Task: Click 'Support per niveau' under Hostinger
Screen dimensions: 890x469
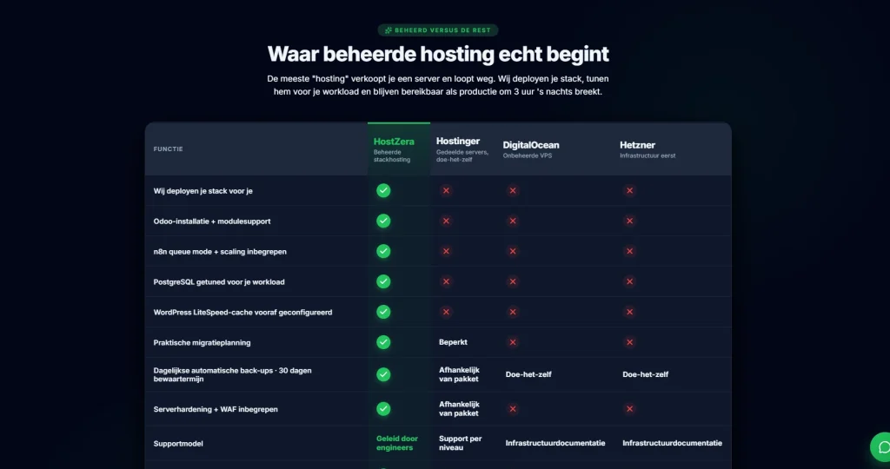Action: [x=461, y=443]
